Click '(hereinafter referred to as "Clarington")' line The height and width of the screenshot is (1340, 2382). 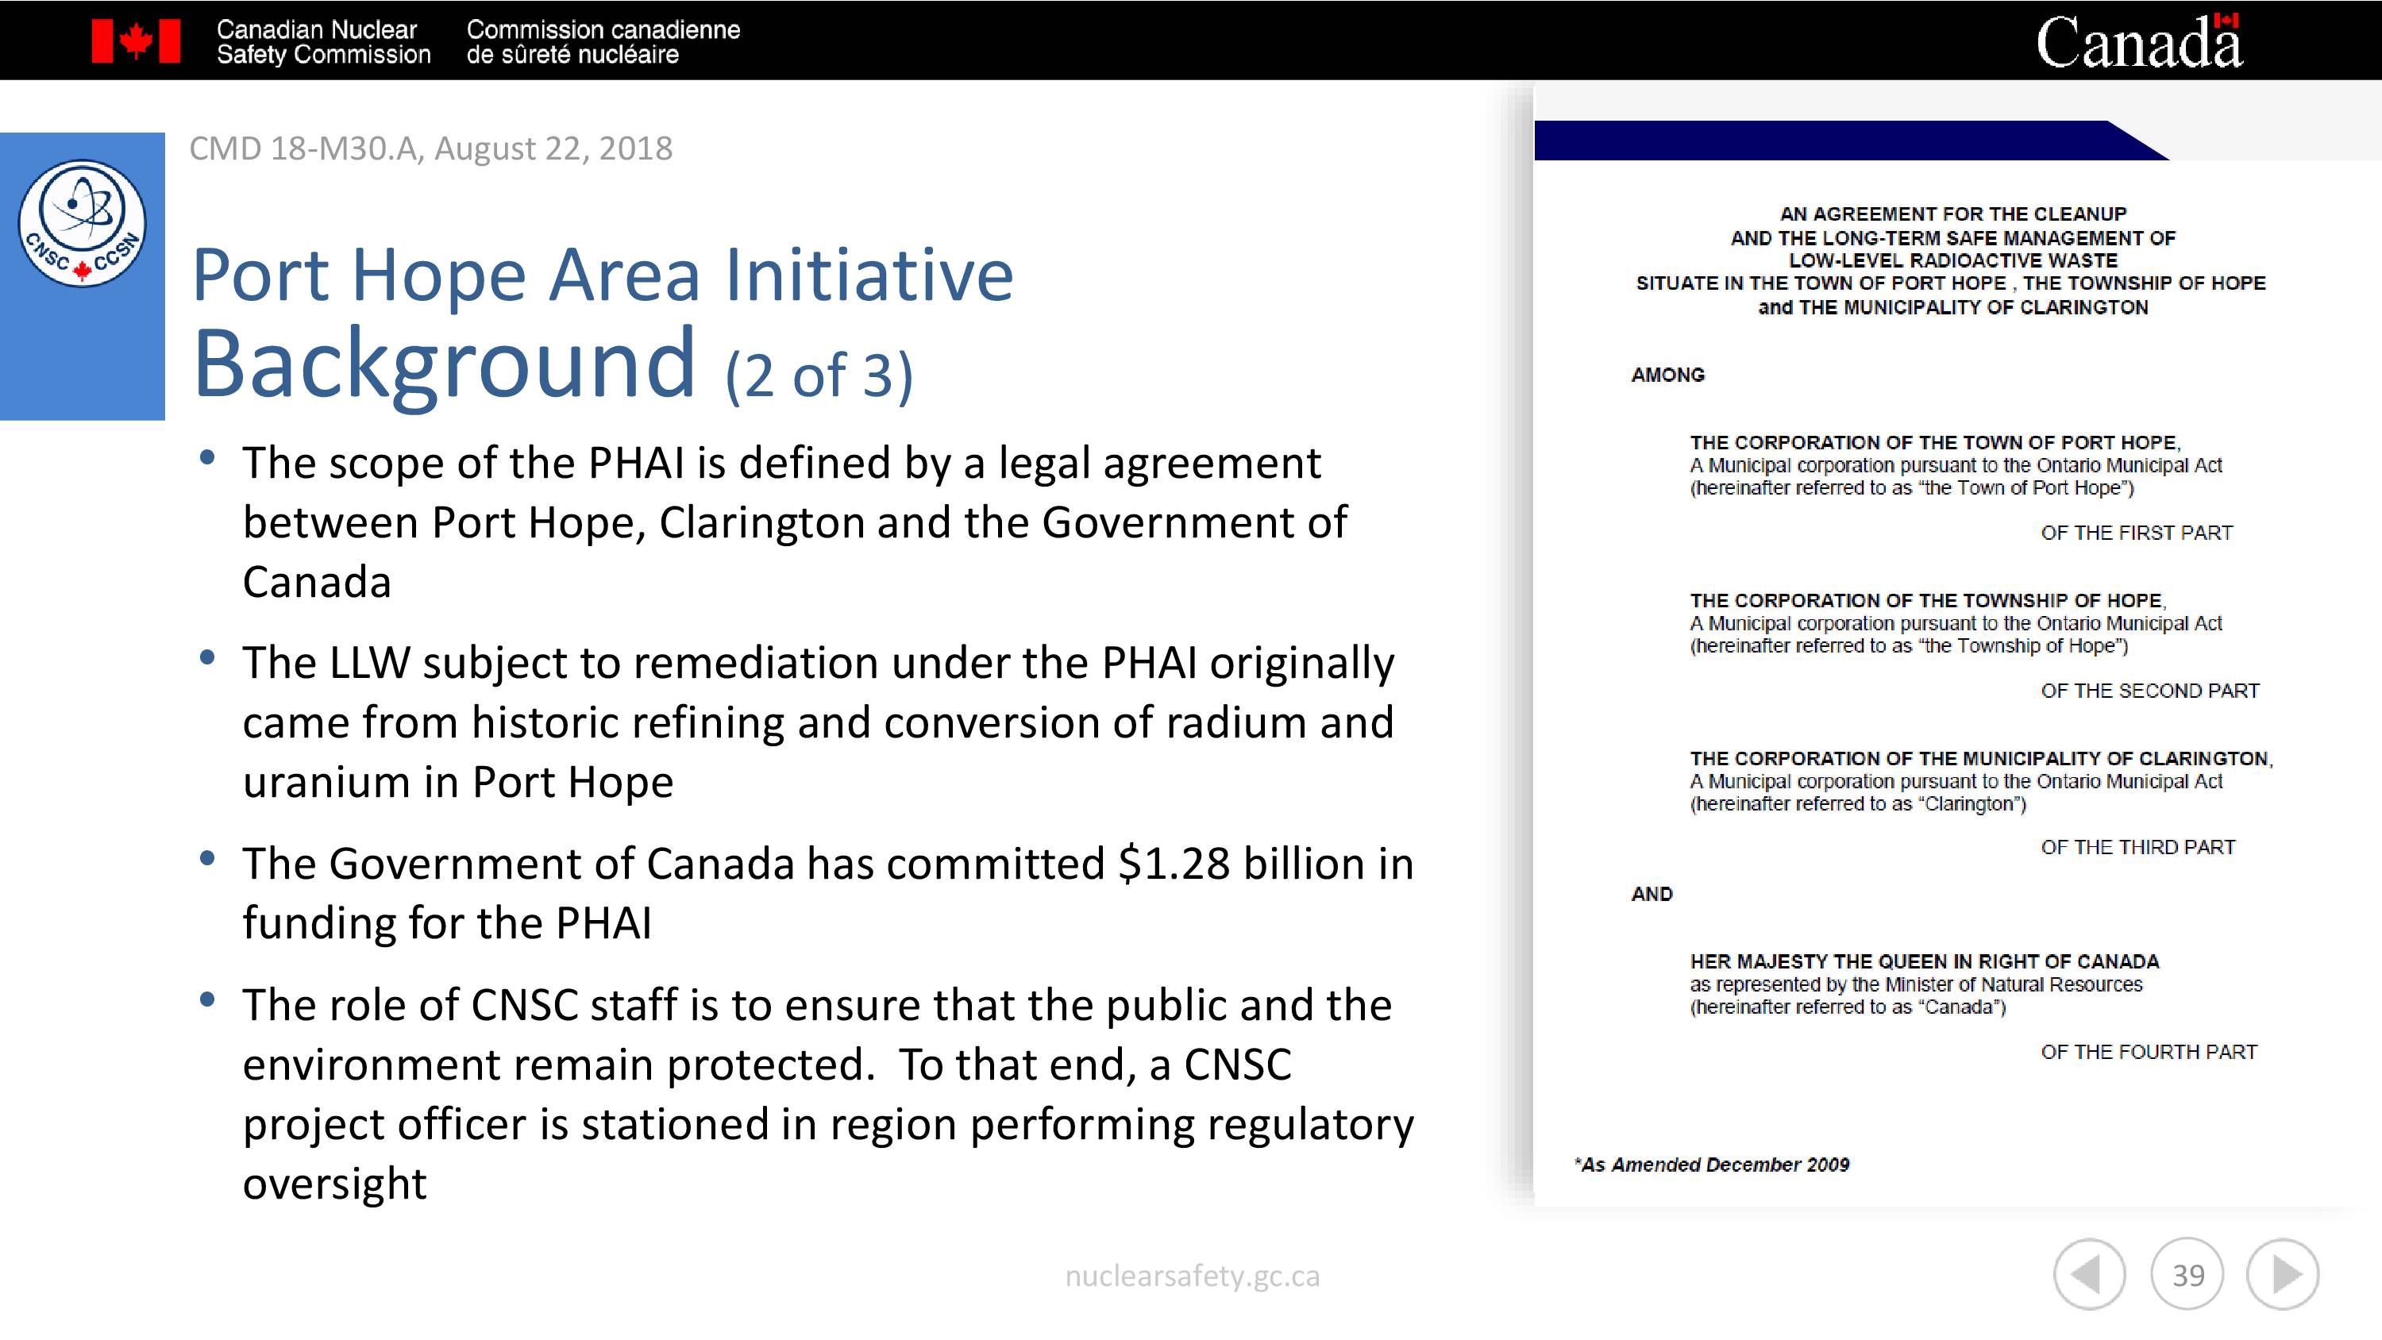tap(1858, 803)
